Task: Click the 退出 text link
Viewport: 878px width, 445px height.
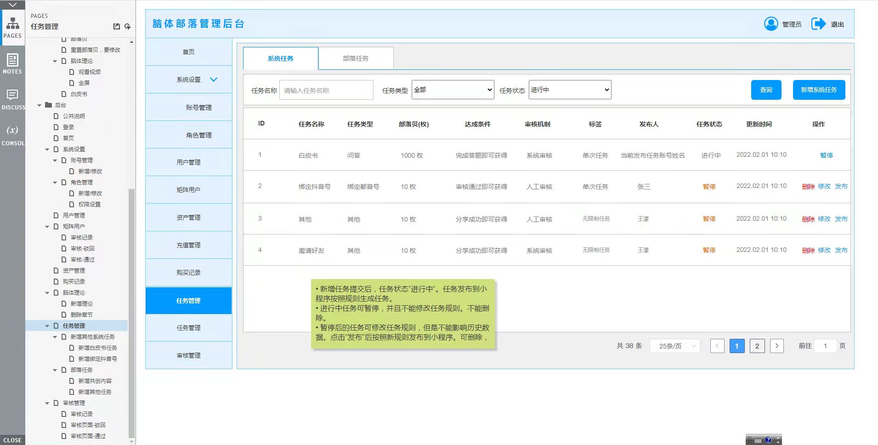Action: [x=837, y=24]
